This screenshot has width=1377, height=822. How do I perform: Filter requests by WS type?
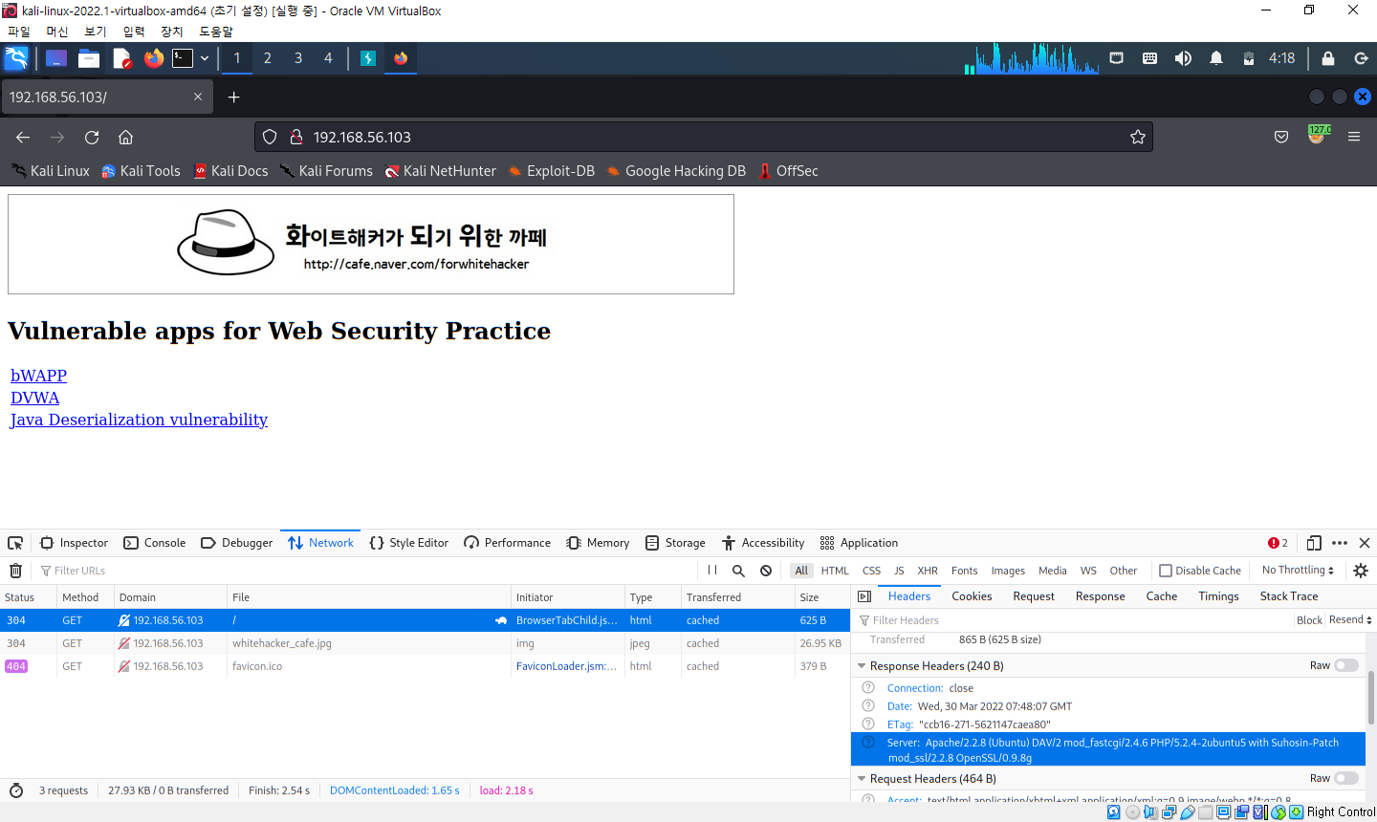(x=1088, y=571)
